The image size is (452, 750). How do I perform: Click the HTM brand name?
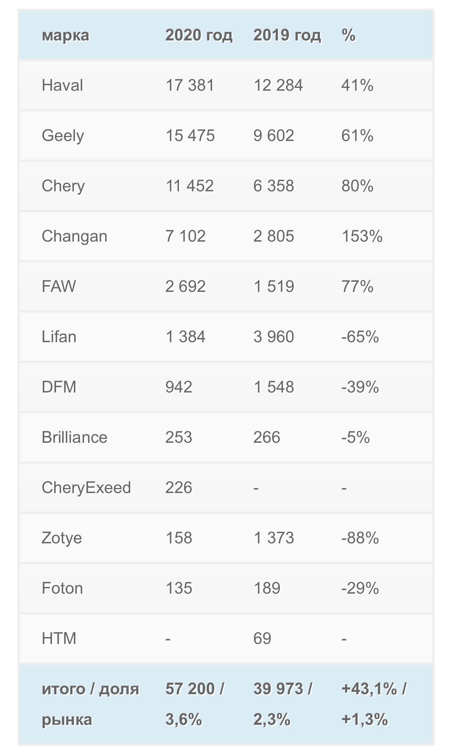[59, 638]
